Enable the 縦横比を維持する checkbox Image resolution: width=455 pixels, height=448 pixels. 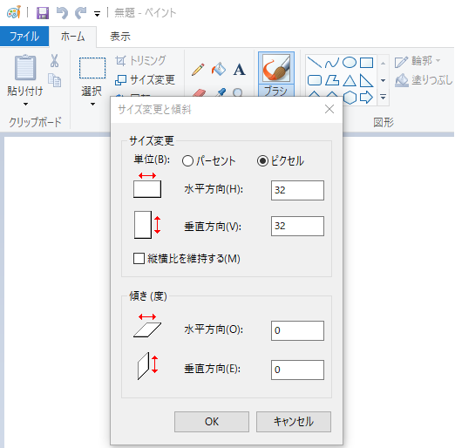139,258
